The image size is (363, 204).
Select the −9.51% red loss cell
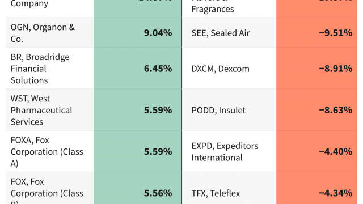click(316, 33)
